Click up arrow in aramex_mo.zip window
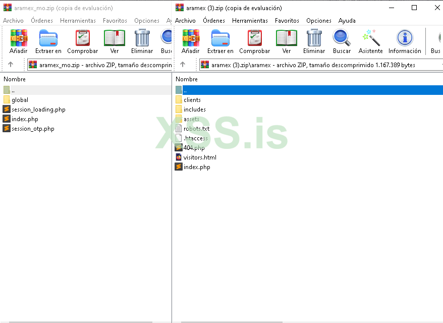The height and width of the screenshot is (323, 443). click(x=11, y=65)
